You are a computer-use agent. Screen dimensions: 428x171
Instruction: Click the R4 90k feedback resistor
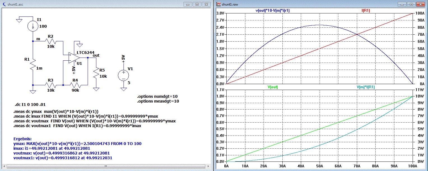point(75,85)
